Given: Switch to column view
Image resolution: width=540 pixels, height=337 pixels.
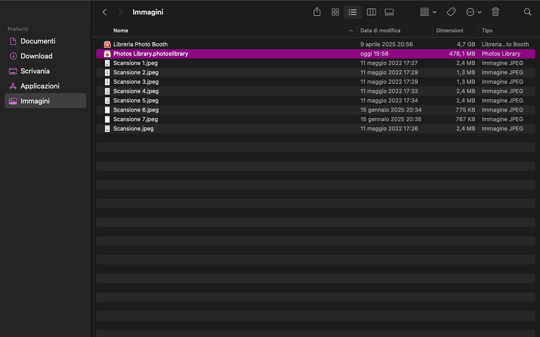Looking at the screenshot, I should click(371, 12).
